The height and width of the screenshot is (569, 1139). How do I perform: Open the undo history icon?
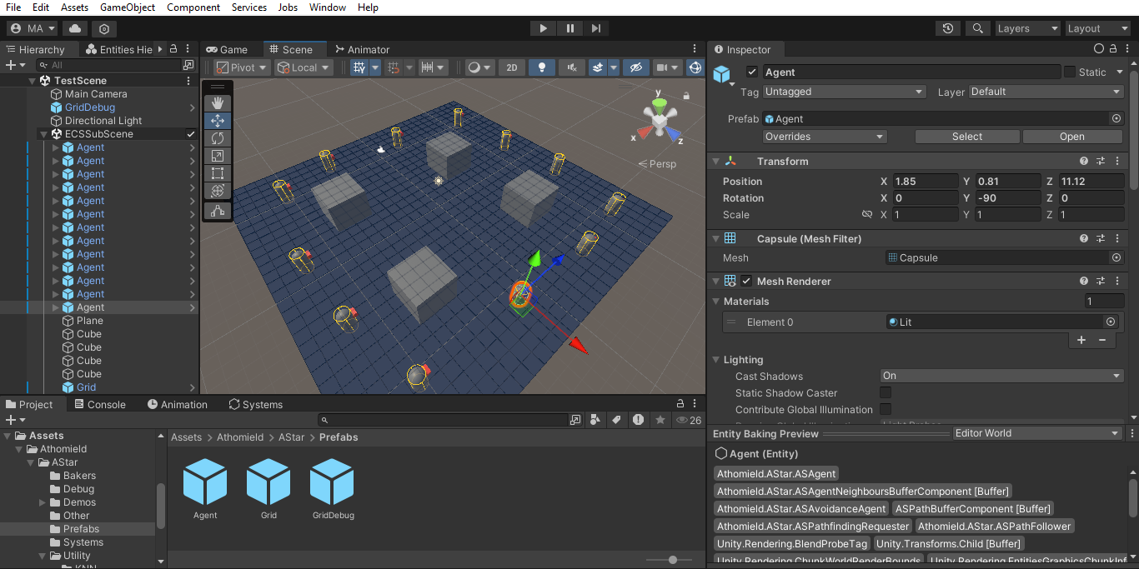tap(948, 28)
